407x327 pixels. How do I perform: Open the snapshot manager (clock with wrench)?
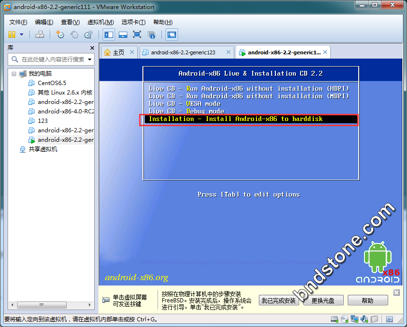88,34
